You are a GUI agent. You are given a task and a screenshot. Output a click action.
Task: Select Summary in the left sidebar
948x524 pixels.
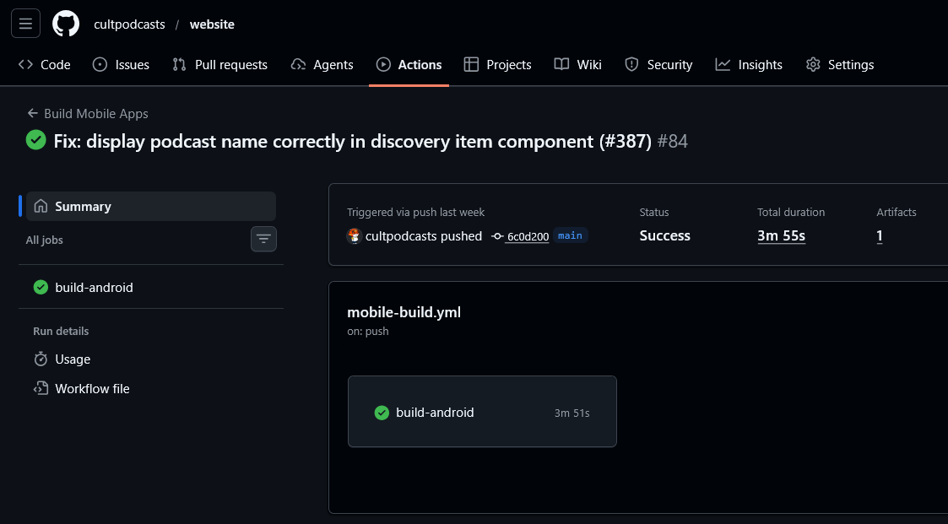pyautogui.click(x=83, y=206)
